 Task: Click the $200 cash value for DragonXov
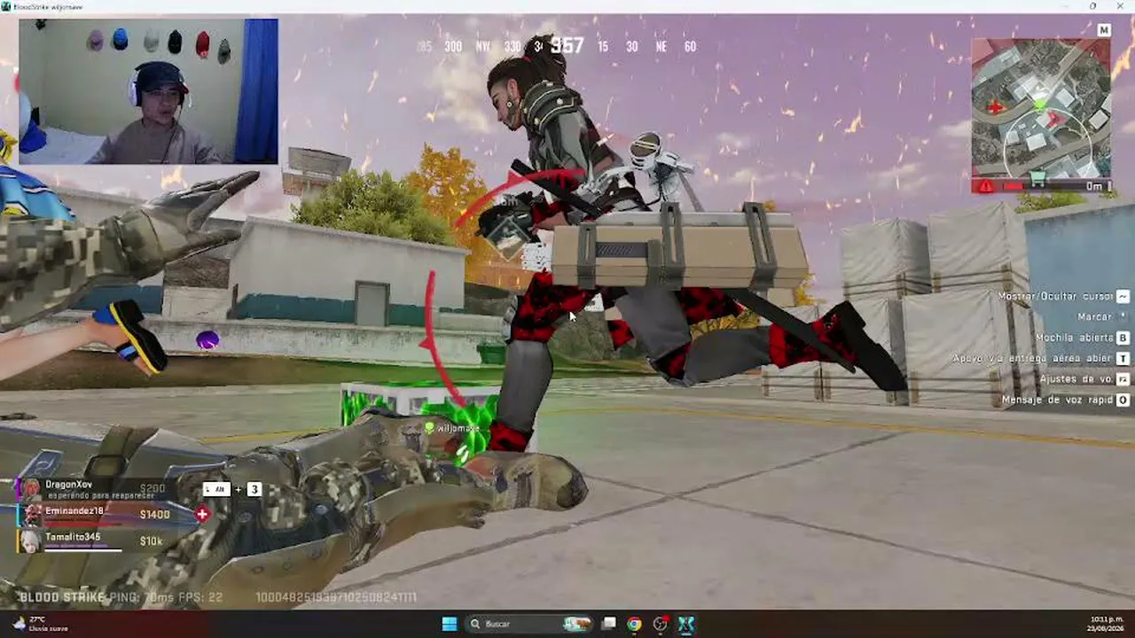153,488
